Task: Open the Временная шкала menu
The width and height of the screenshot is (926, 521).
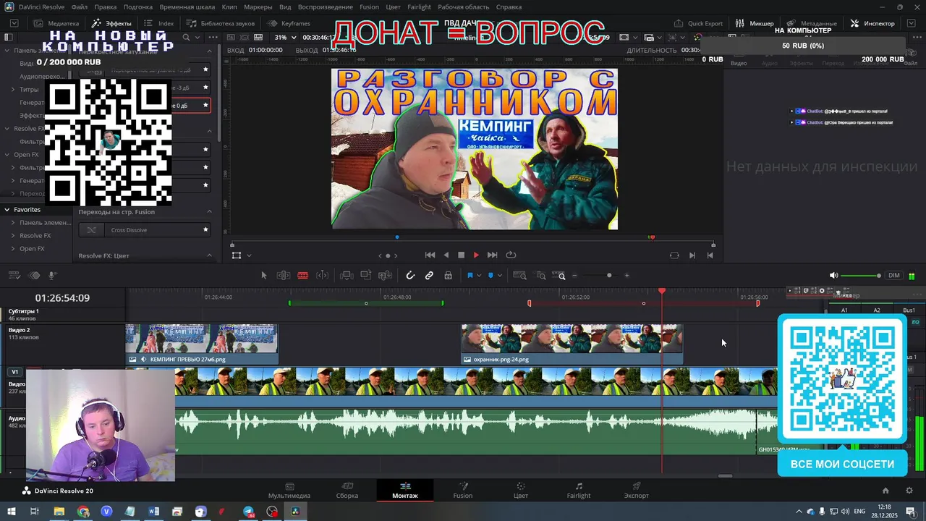Action: 187,7
